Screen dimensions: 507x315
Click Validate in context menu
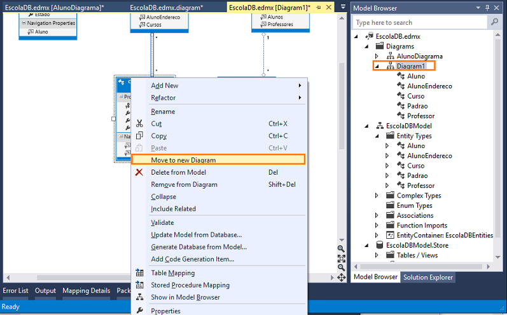point(219,222)
